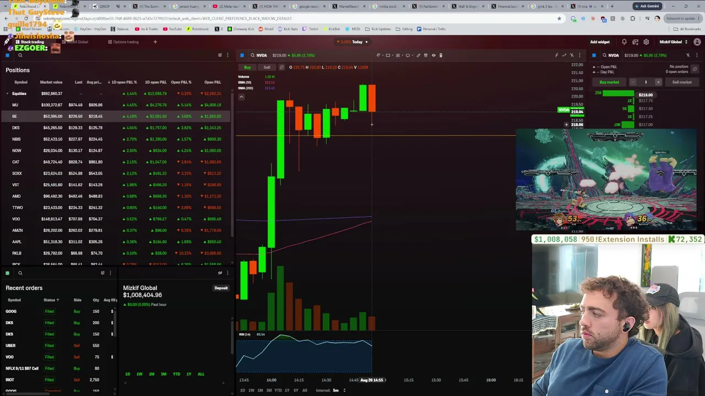The image size is (705, 396).
Task: Sort recent orders by Status column
Action: click(x=51, y=300)
